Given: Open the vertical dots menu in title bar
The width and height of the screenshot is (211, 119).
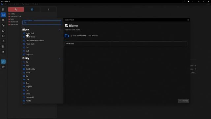Looking at the screenshot, I should pos(193,1).
